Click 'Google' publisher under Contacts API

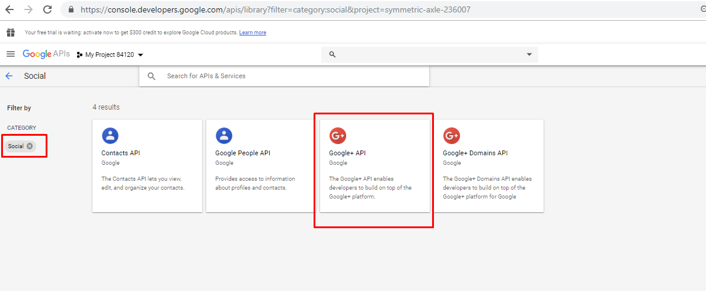coord(110,162)
